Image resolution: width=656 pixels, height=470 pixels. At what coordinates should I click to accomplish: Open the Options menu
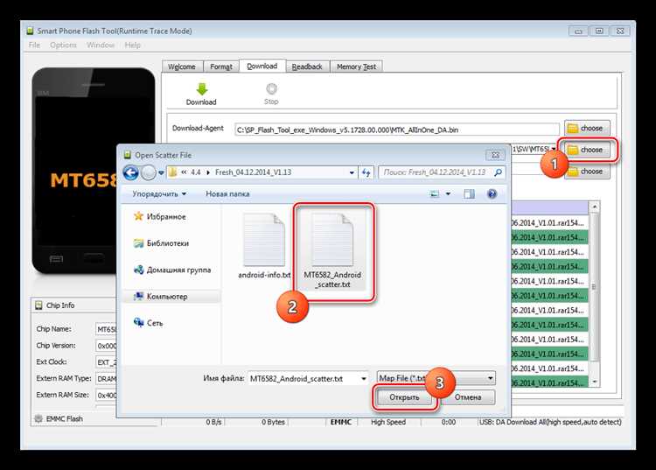[x=63, y=45]
